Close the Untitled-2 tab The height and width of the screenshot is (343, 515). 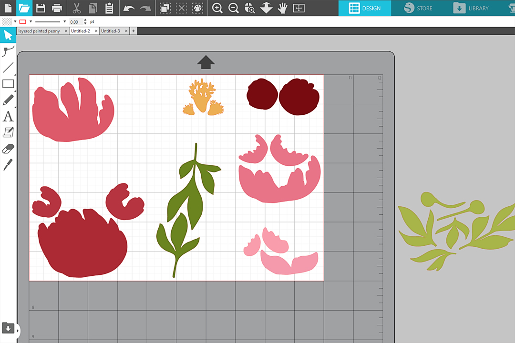pos(96,31)
